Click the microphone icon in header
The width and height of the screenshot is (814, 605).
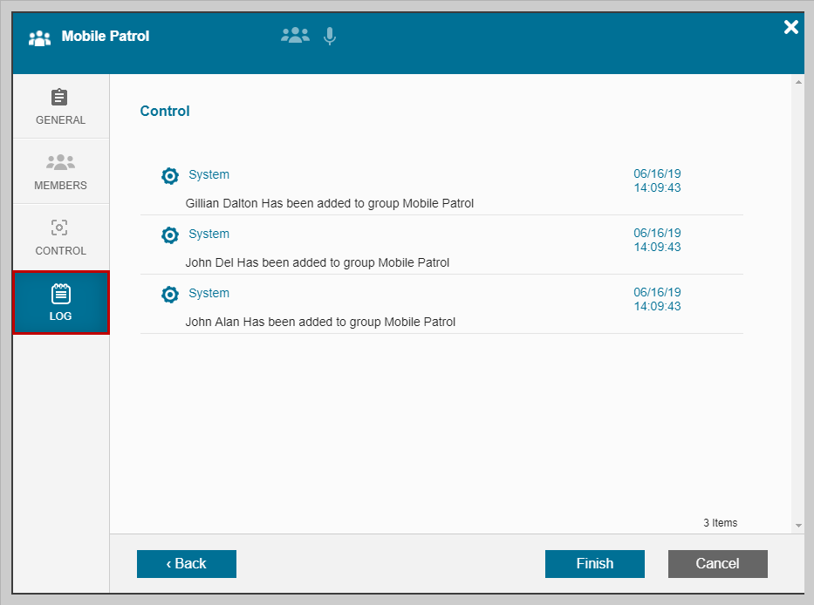click(329, 37)
